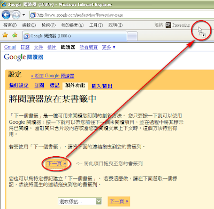
Task: Click the feed icon on the Google 閱讀器 tab
Action: point(27,36)
